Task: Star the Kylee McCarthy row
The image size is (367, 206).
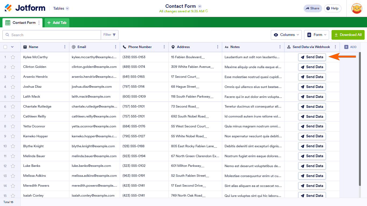Action: click(x=13, y=57)
